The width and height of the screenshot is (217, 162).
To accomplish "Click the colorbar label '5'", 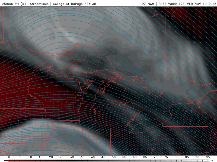I will (x=20, y=157).
